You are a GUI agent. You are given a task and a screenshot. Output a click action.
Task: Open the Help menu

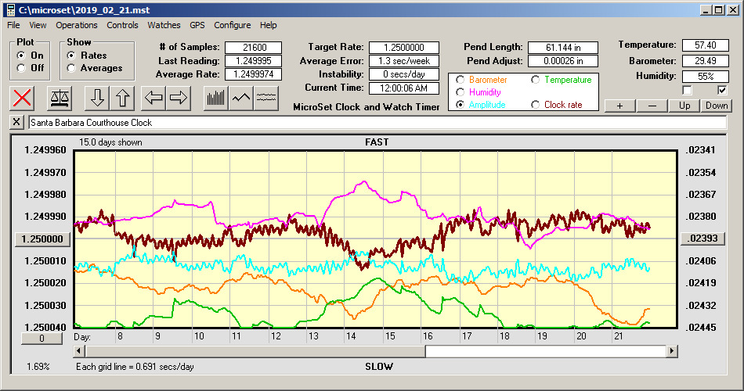click(268, 25)
